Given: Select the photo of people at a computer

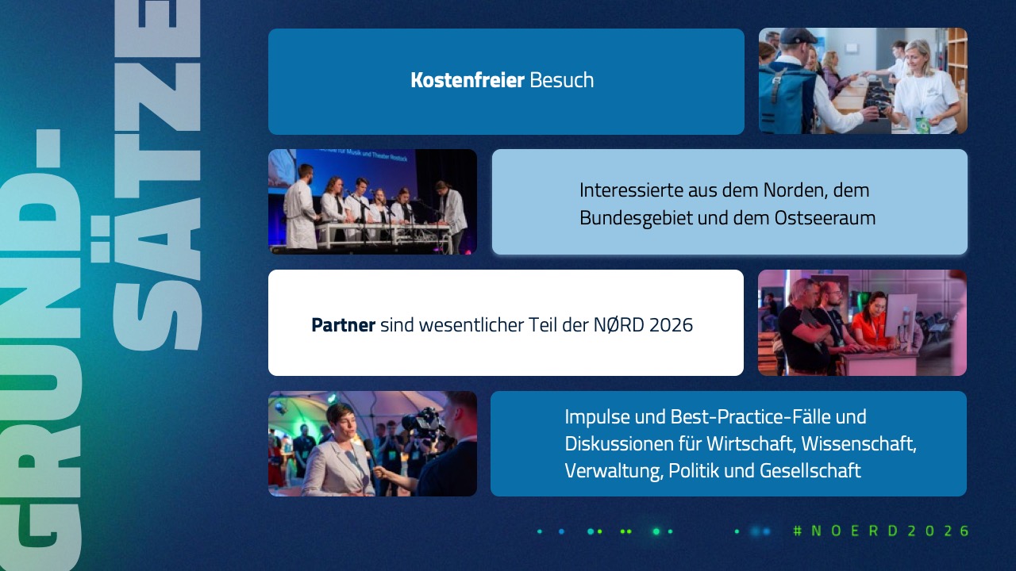Looking at the screenshot, I should (862, 323).
